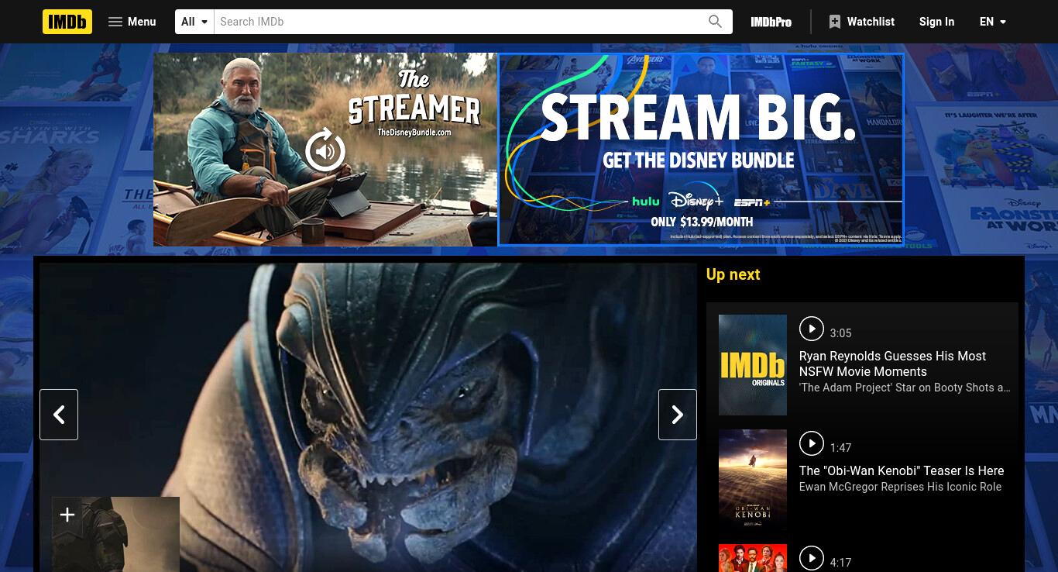The width and height of the screenshot is (1058, 572).
Task: Open the Obi-Wan Kenobi poster thumbnail
Action: [753, 480]
